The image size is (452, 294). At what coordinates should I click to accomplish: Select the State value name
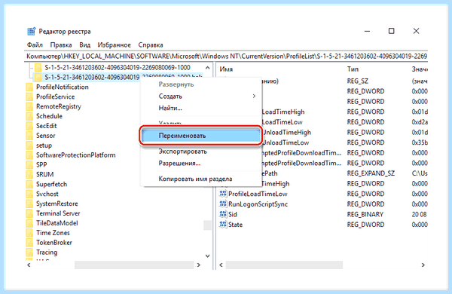pyautogui.click(x=235, y=225)
